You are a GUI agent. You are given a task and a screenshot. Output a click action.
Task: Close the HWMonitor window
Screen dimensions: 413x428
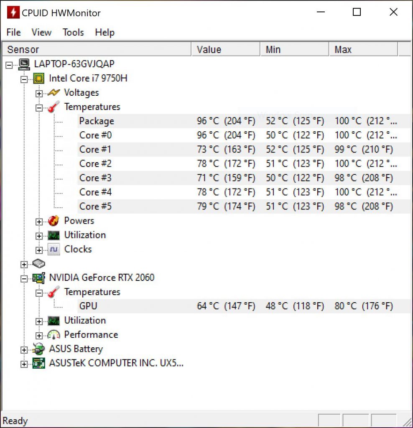(x=393, y=12)
